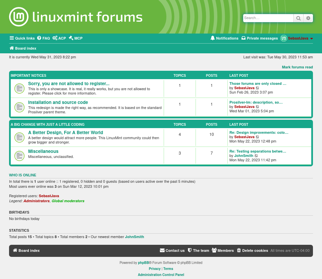Open the Miscellaneous forum
Screen dimensions: 322x279
(43, 151)
